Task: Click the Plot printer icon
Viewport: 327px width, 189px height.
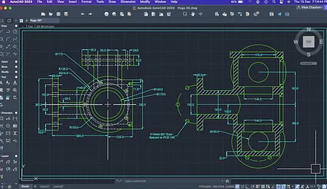Action: point(107,14)
